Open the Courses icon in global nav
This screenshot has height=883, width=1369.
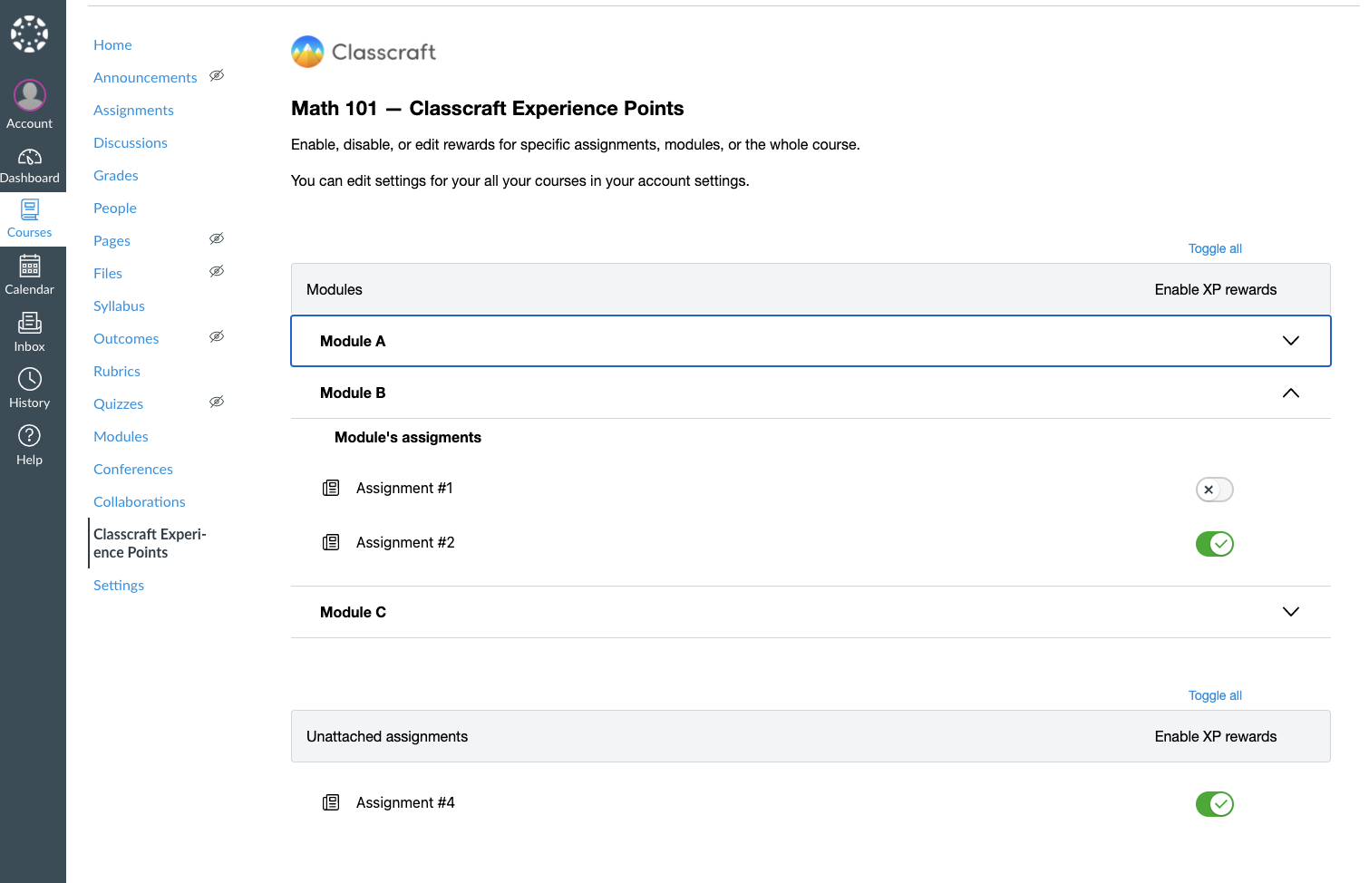[x=30, y=210]
